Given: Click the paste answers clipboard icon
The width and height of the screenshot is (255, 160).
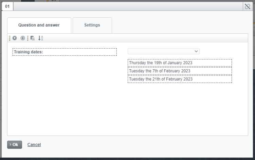Looking at the screenshot, I should pyautogui.click(x=33, y=38).
